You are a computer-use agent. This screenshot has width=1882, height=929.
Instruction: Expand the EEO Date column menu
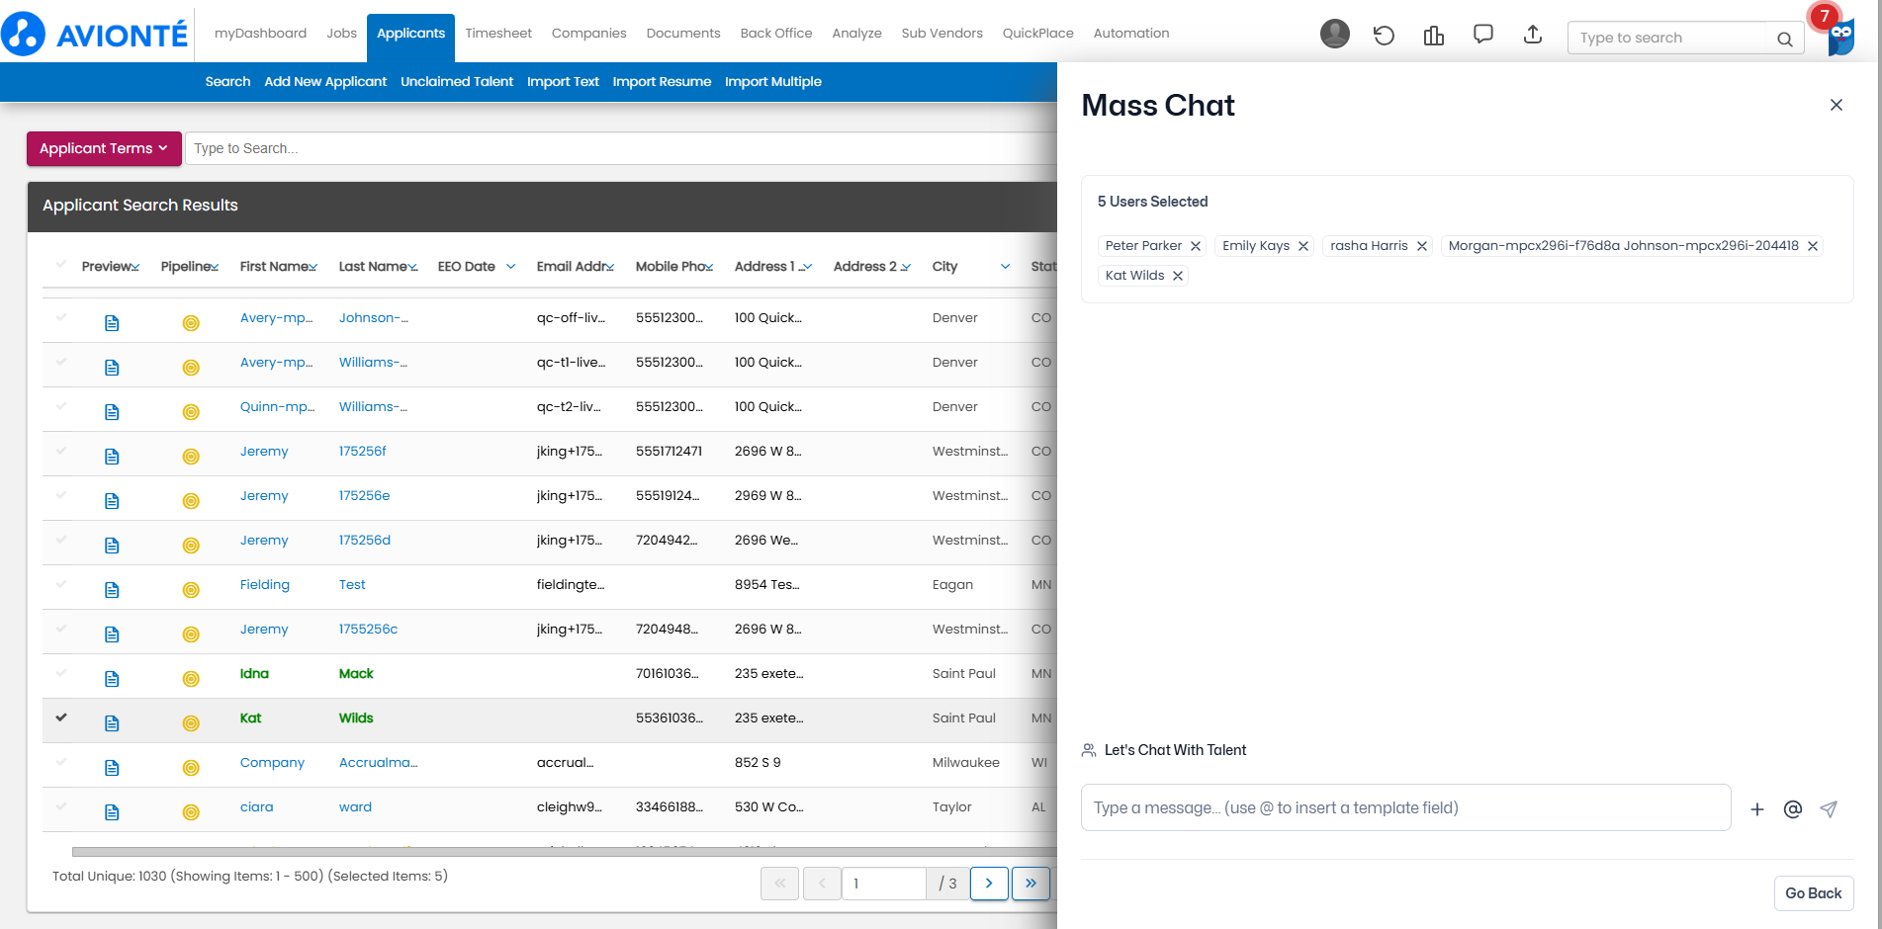pos(510,267)
